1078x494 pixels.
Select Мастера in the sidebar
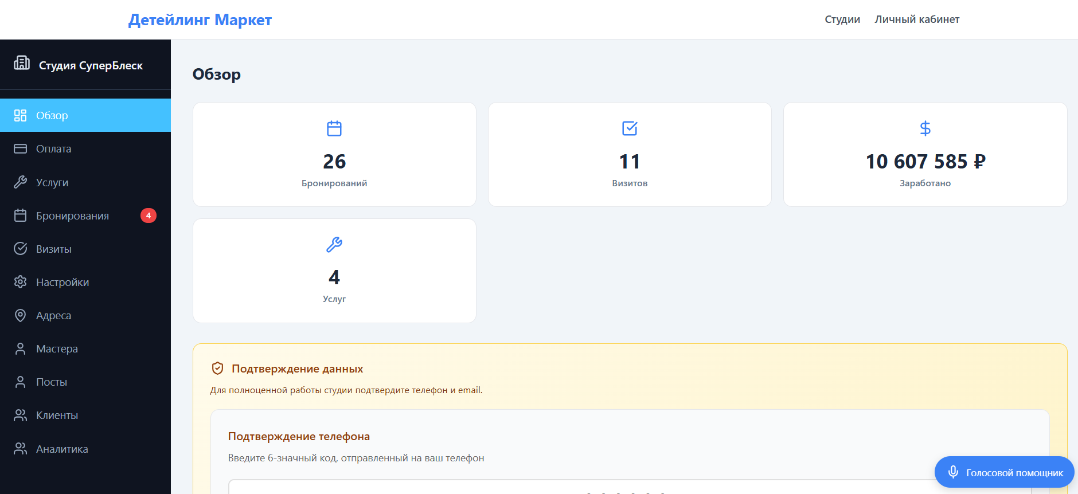point(85,348)
